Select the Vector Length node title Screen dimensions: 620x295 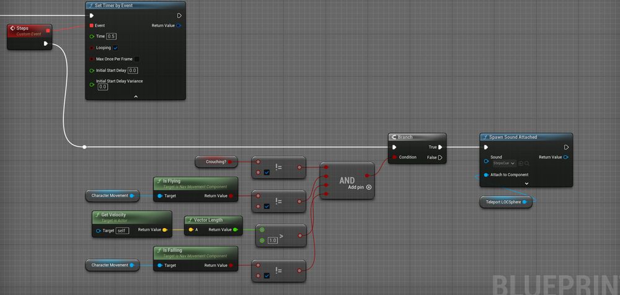208,220
